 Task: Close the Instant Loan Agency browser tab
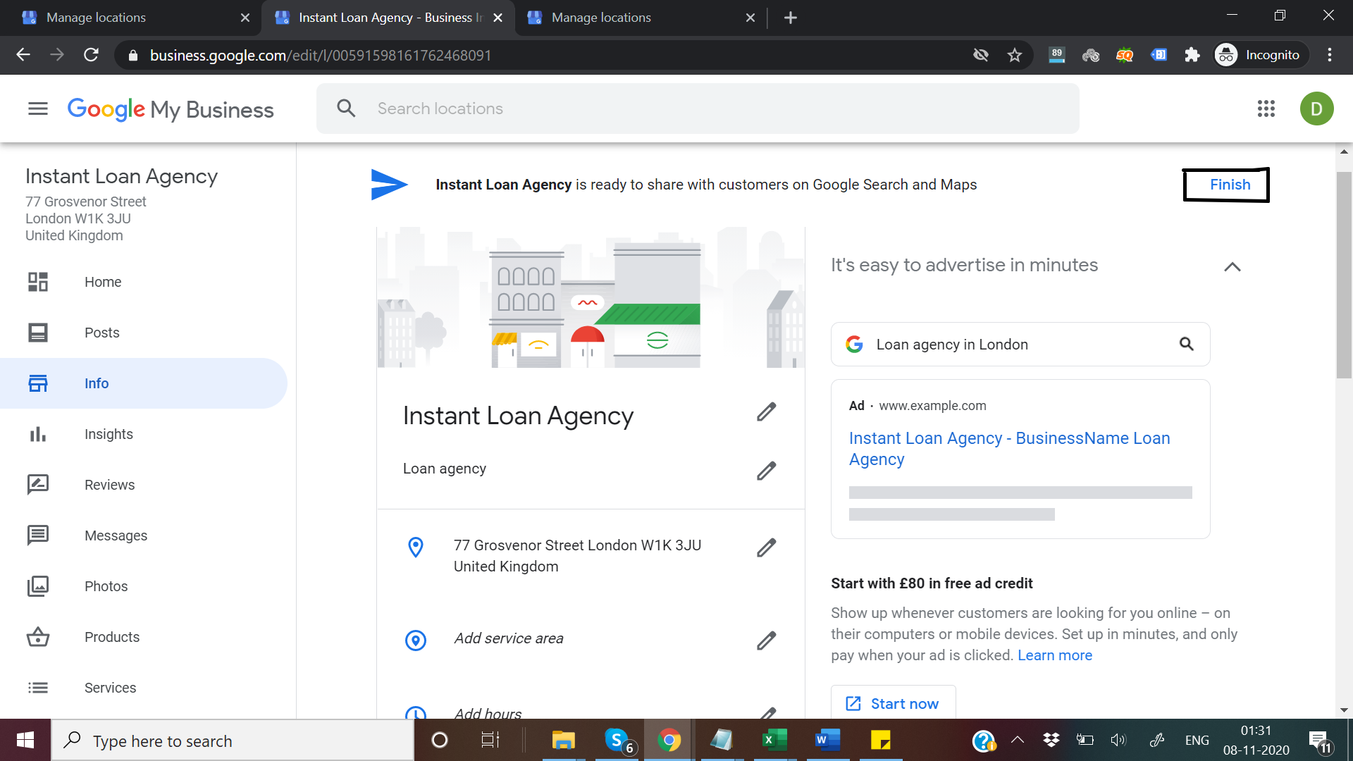tap(498, 18)
